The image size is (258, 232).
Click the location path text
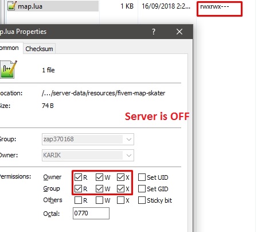(103, 93)
